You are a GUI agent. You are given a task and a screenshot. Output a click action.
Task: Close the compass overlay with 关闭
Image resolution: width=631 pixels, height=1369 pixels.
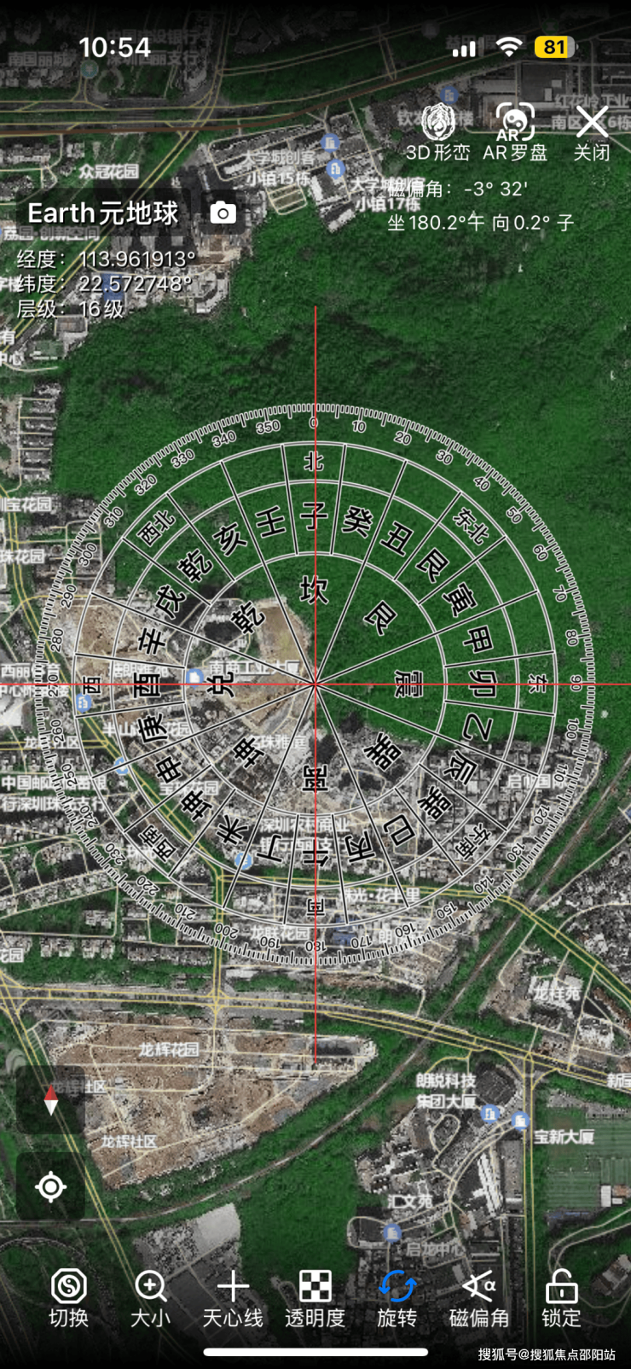(x=592, y=133)
